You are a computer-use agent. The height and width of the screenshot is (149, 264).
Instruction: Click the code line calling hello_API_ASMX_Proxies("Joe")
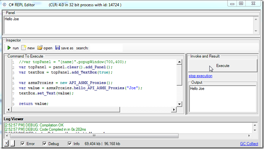point(80,88)
